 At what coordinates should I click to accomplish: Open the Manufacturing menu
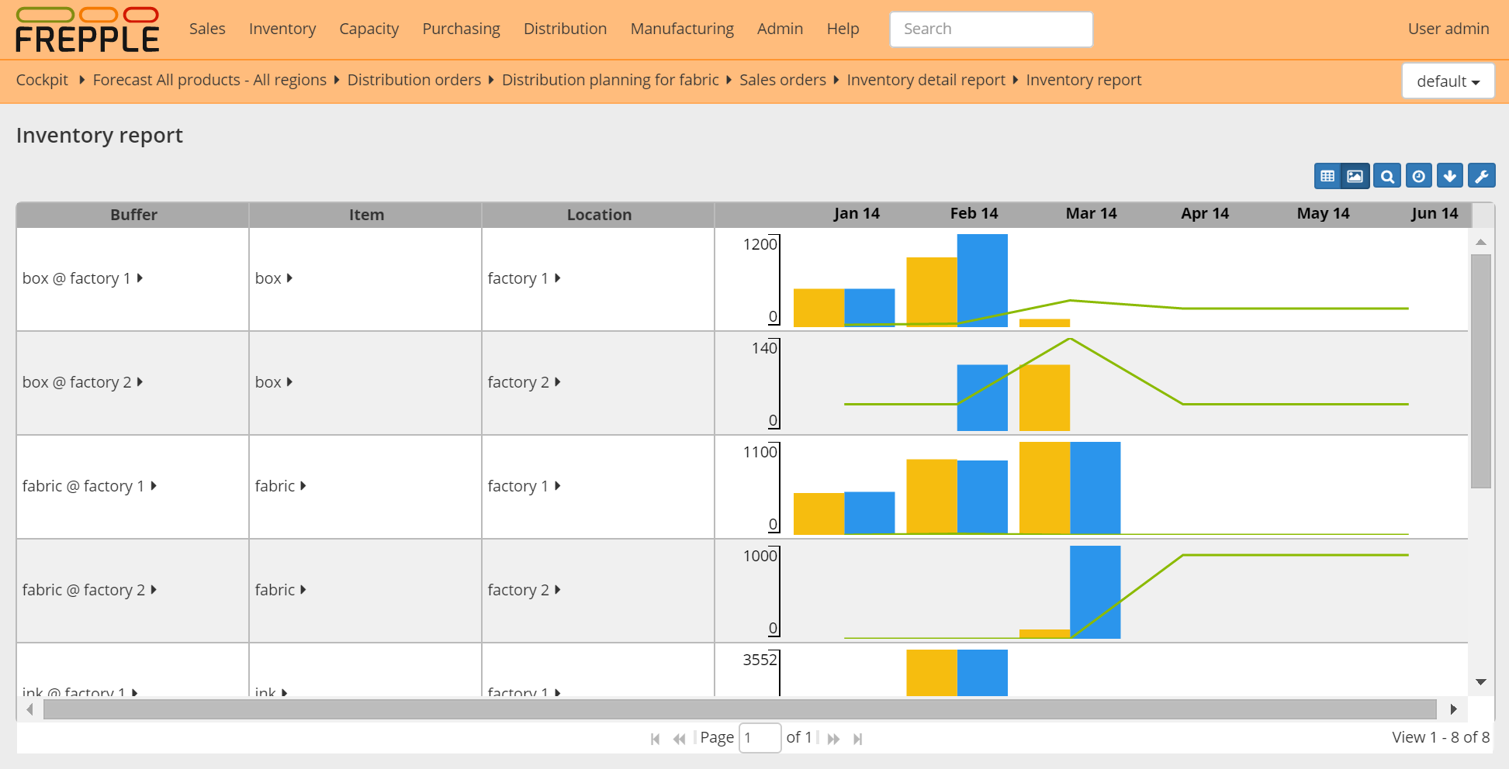pyautogui.click(x=681, y=29)
